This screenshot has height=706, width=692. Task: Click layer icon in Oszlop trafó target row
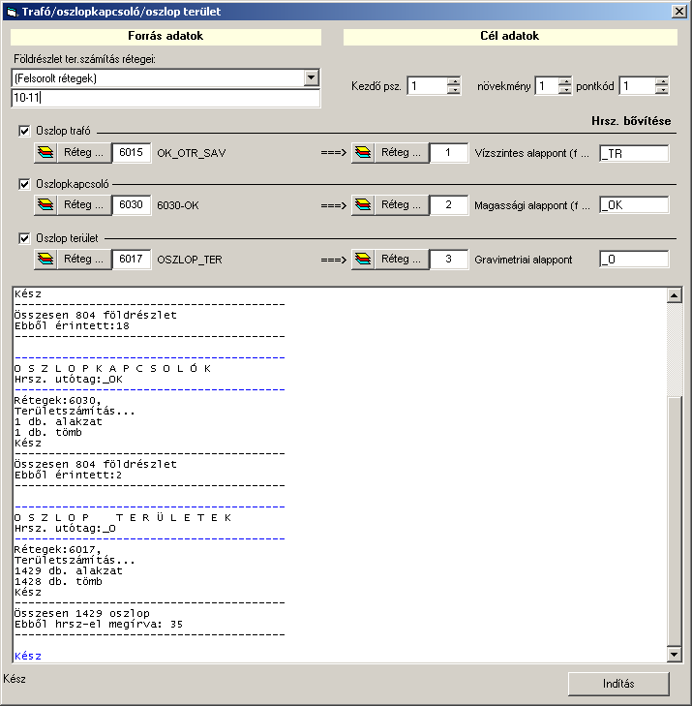[363, 153]
